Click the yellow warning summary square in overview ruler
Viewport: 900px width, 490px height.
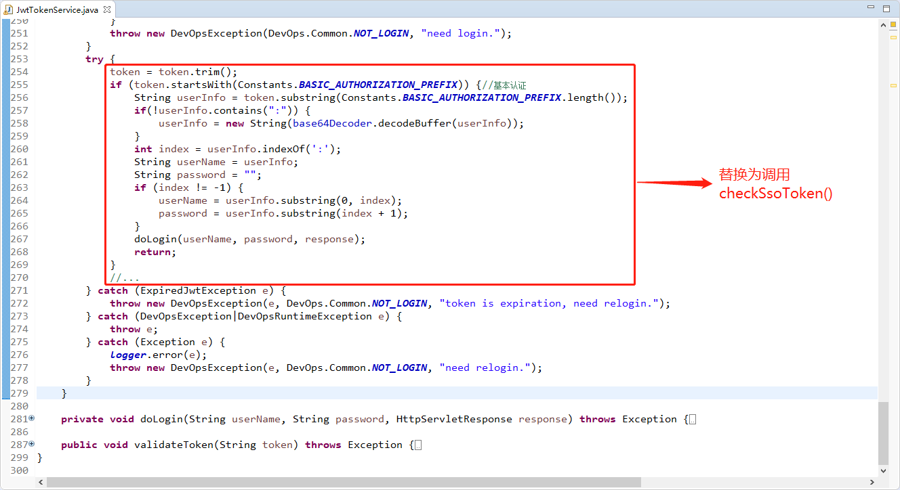[x=893, y=24]
